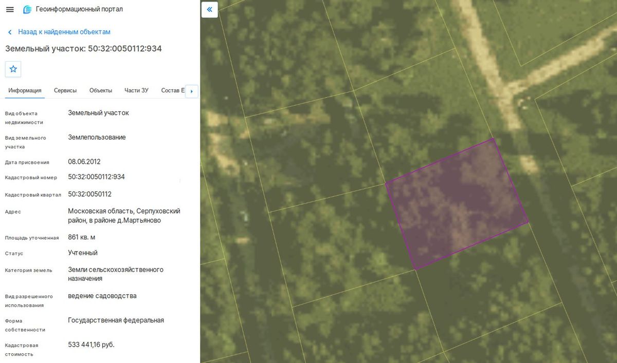Open the hamburger main menu

(10, 9)
